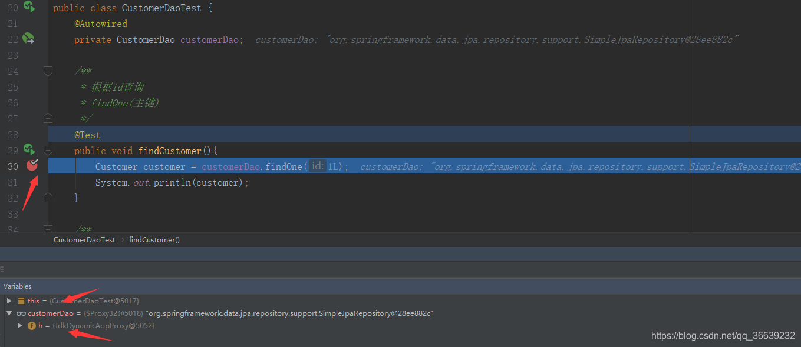Viewport: 801px width, 347px height.
Task: Click the verified breakpoint icon on line 30
Action: click(32, 165)
